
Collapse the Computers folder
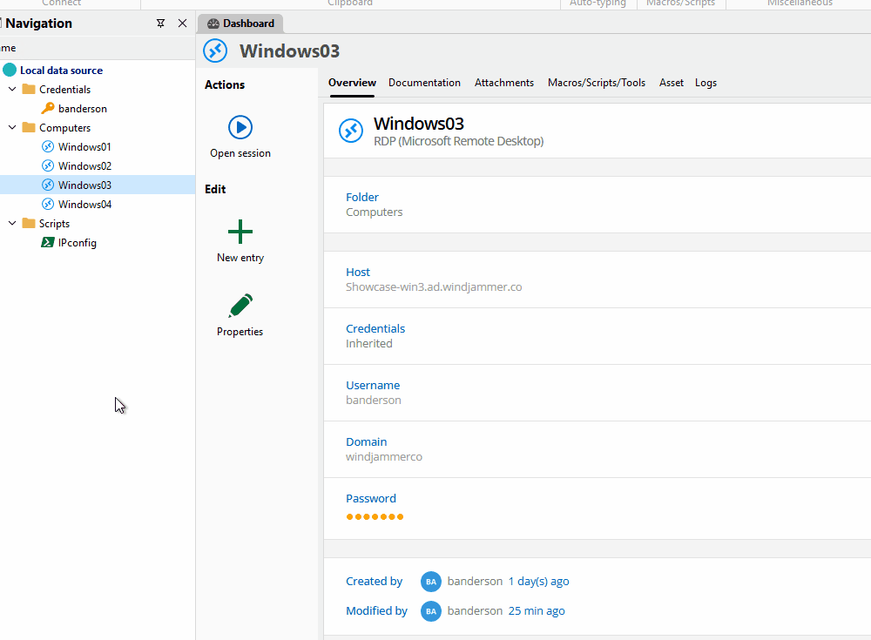pyautogui.click(x=12, y=128)
